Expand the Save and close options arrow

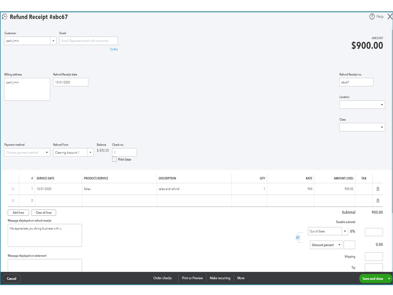389,278
